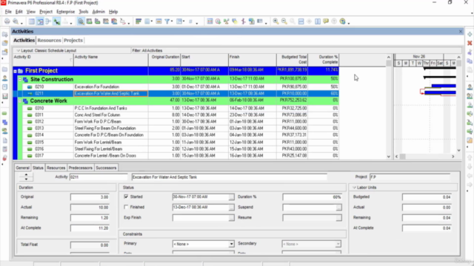Sort by Activity ID column header
The image size is (474, 266).
click(43, 60)
